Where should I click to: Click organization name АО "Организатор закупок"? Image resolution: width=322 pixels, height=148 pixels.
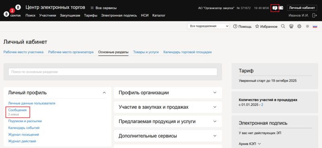[x=216, y=8]
